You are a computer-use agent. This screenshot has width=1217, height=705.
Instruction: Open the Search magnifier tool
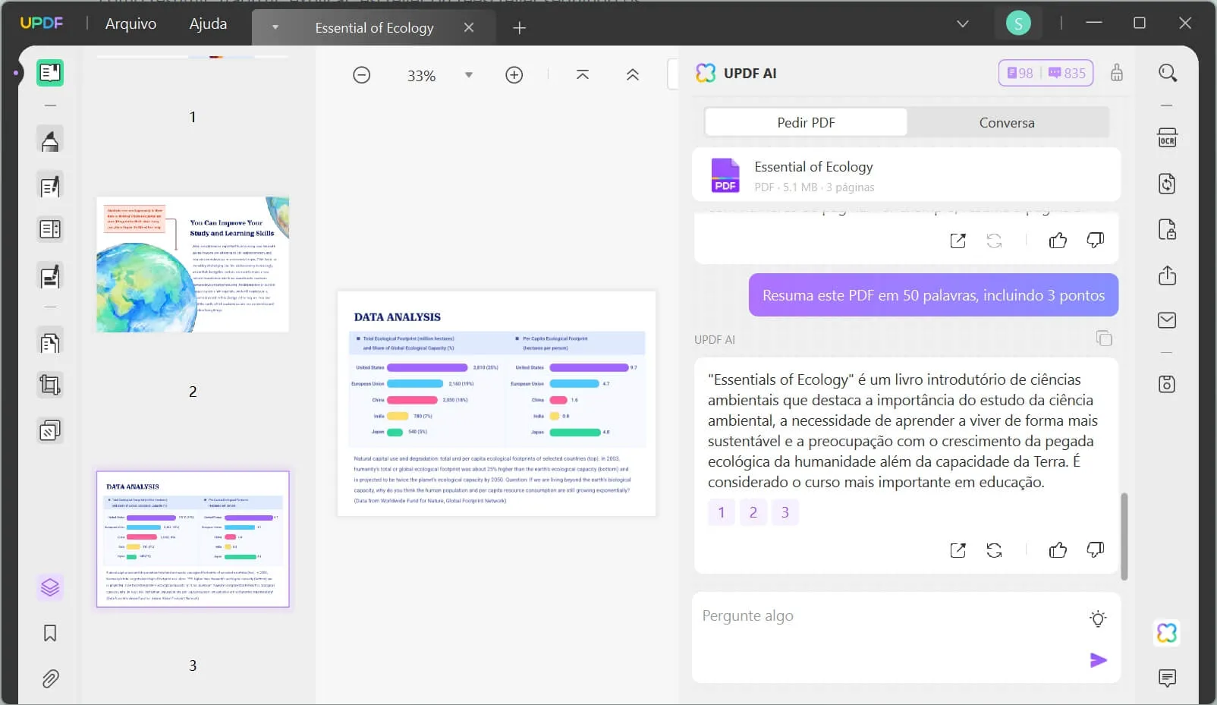coord(1168,73)
